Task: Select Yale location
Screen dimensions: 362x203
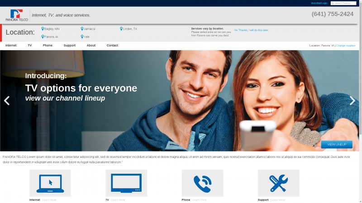Action: click(x=86, y=37)
